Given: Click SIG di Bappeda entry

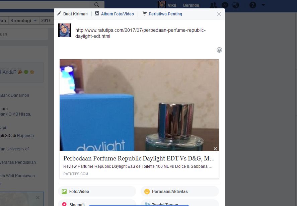Looking at the screenshot, I should point(17,136).
